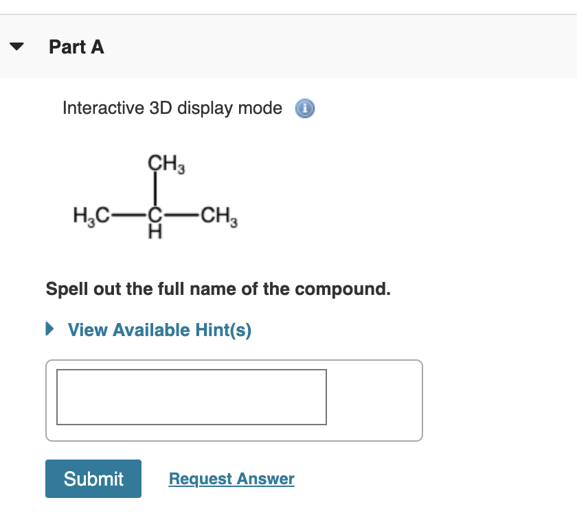Click the right CH3 group of the molecule
Screen dimensions: 577x524
click(x=218, y=215)
